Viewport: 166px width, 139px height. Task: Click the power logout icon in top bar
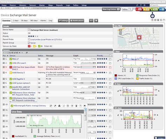tap(144, 5)
